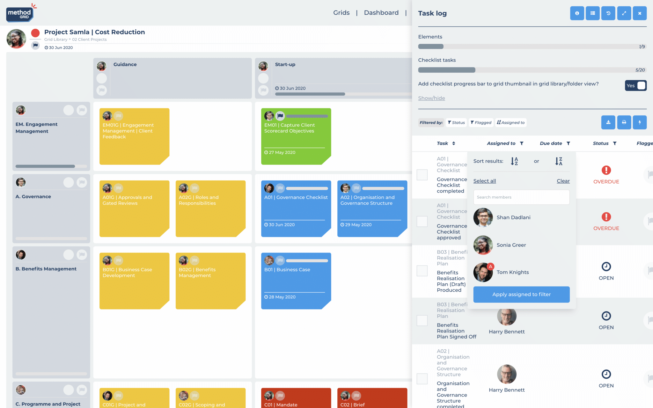Click the Elements progress bar
Image resolution: width=653 pixels, height=408 pixels.
532,47
